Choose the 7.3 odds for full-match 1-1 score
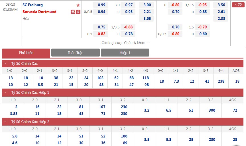 click(x=176, y=81)
